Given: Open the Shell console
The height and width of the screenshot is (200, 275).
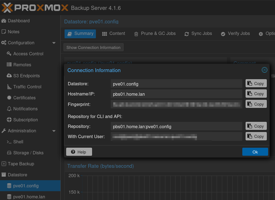Looking at the screenshot, I should click(x=18, y=142).
